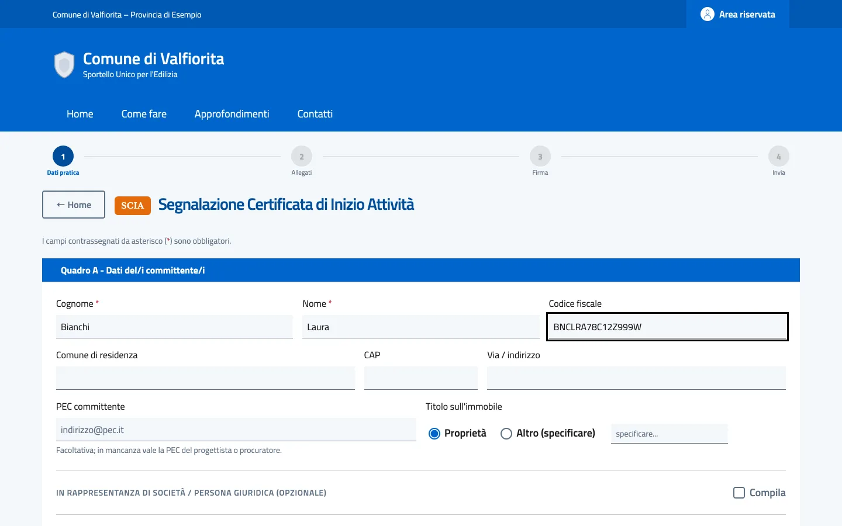Click the Comune di Valfiorita site title

coord(154,59)
